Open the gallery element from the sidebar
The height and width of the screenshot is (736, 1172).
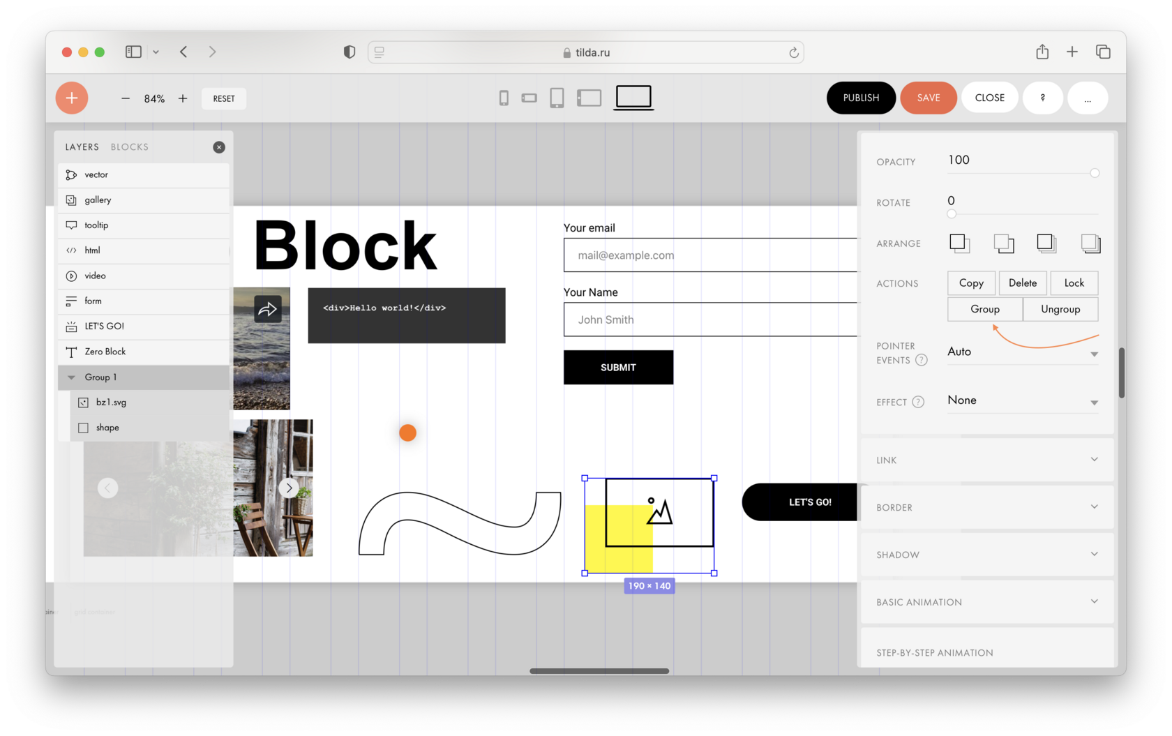pyautogui.click(x=98, y=200)
